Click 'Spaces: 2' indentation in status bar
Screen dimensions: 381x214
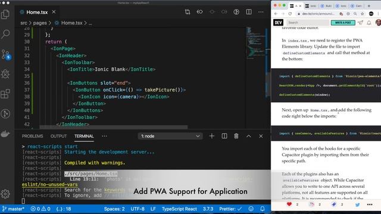(114, 209)
